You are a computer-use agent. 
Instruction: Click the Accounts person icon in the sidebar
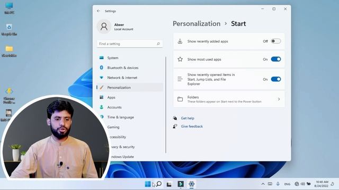101,107
